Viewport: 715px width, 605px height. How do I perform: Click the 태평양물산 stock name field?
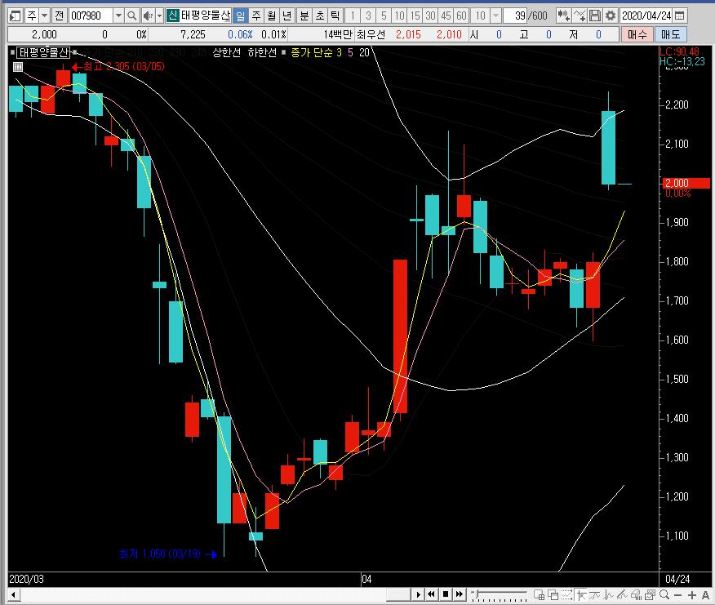[x=206, y=16]
